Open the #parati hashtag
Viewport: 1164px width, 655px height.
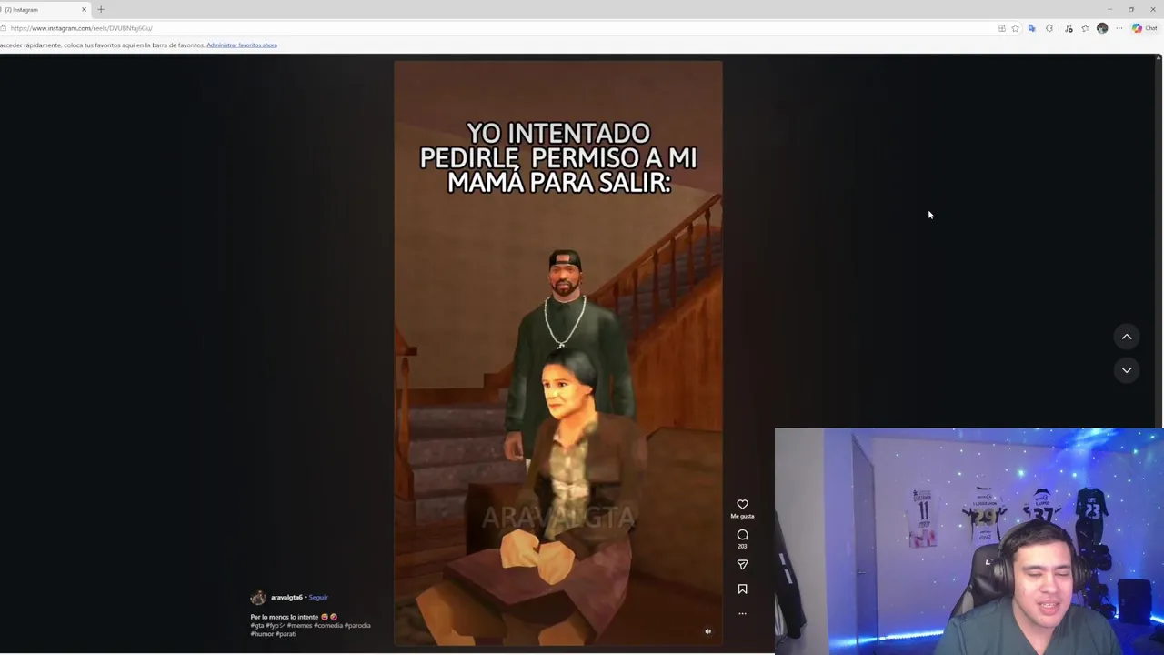[286, 634]
